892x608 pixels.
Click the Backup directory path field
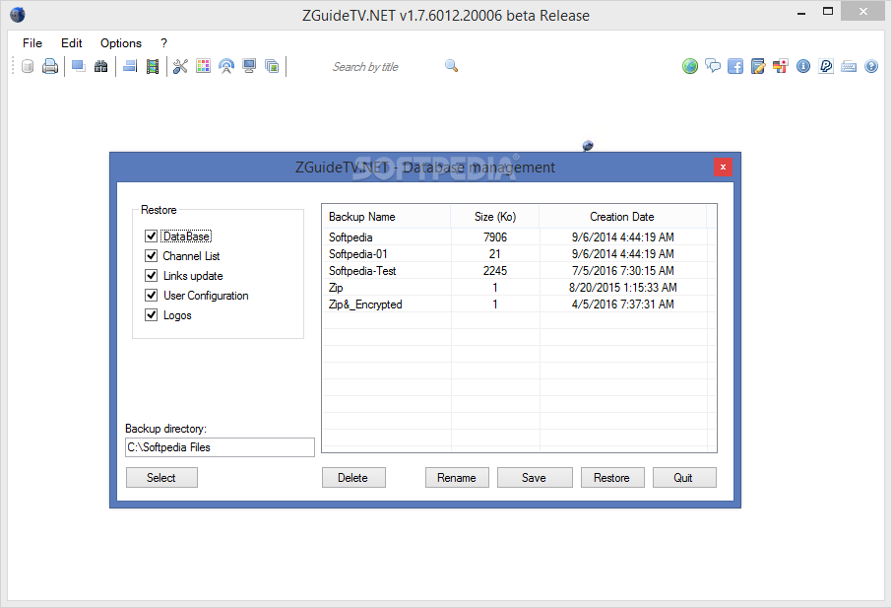click(220, 447)
